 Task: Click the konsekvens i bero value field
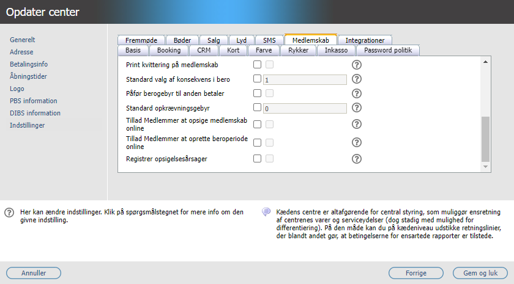tap(305, 79)
